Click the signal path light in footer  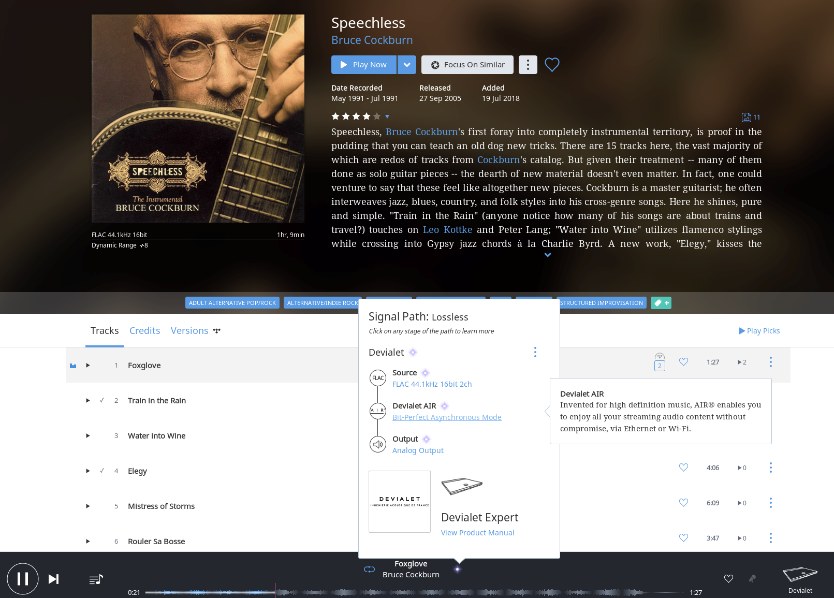tap(457, 569)
